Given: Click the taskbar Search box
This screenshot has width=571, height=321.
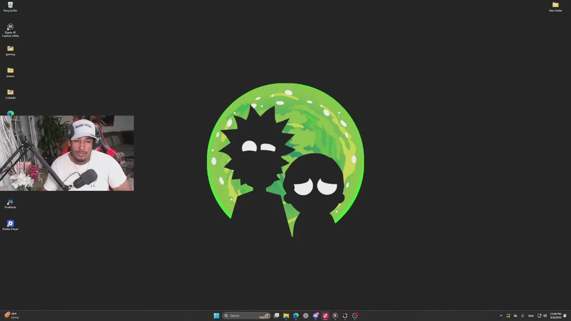Looking at the screenshot, I should (246, 316).
